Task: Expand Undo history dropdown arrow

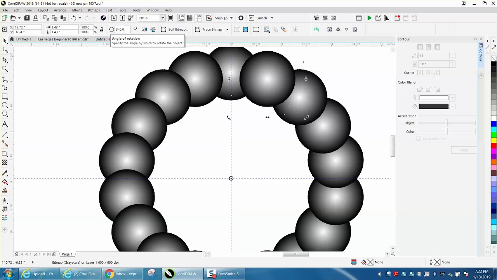Action: tap(80, 18)
